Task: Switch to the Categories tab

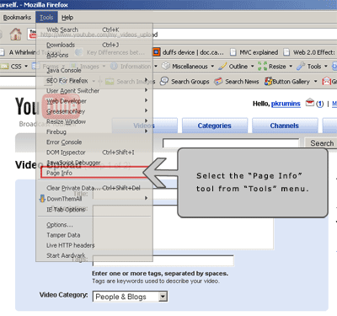Action: pyautogui.click(x=215, y=126)
